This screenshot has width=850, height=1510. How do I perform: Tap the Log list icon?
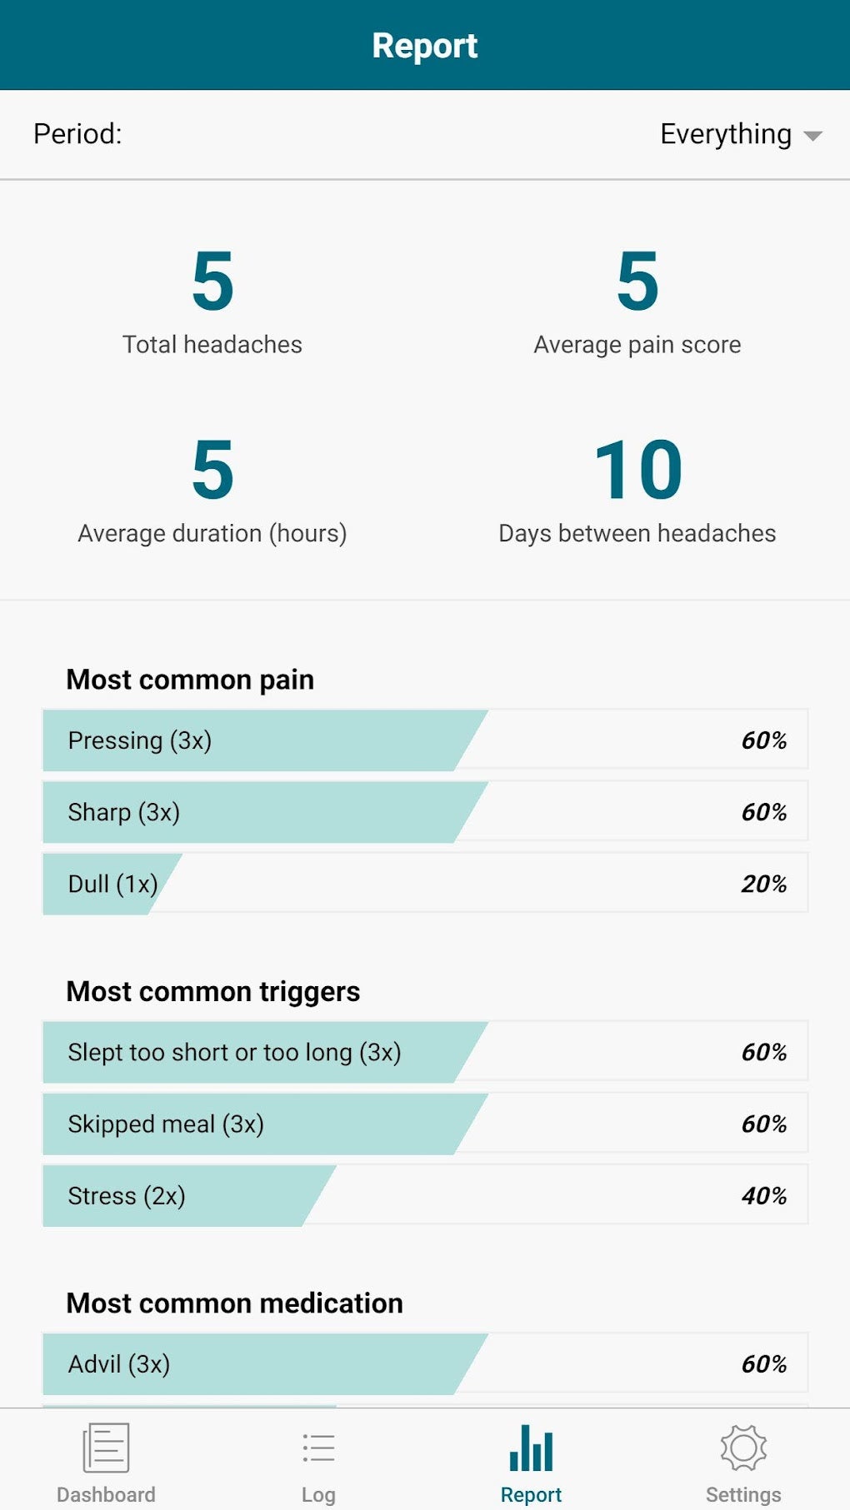point(318,1448)
